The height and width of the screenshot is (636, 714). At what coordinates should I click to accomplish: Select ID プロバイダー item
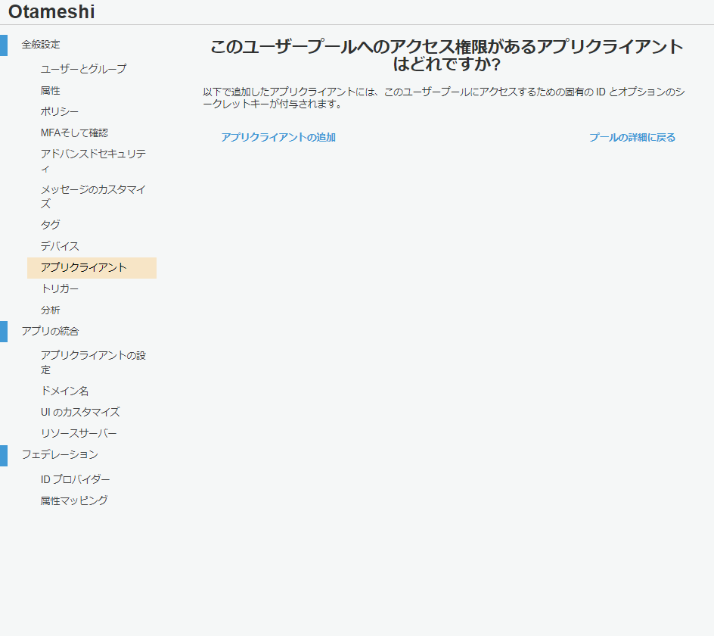point(75,479)
